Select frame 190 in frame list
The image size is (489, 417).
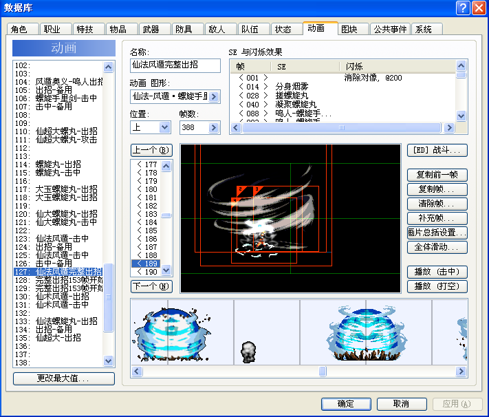146,272
